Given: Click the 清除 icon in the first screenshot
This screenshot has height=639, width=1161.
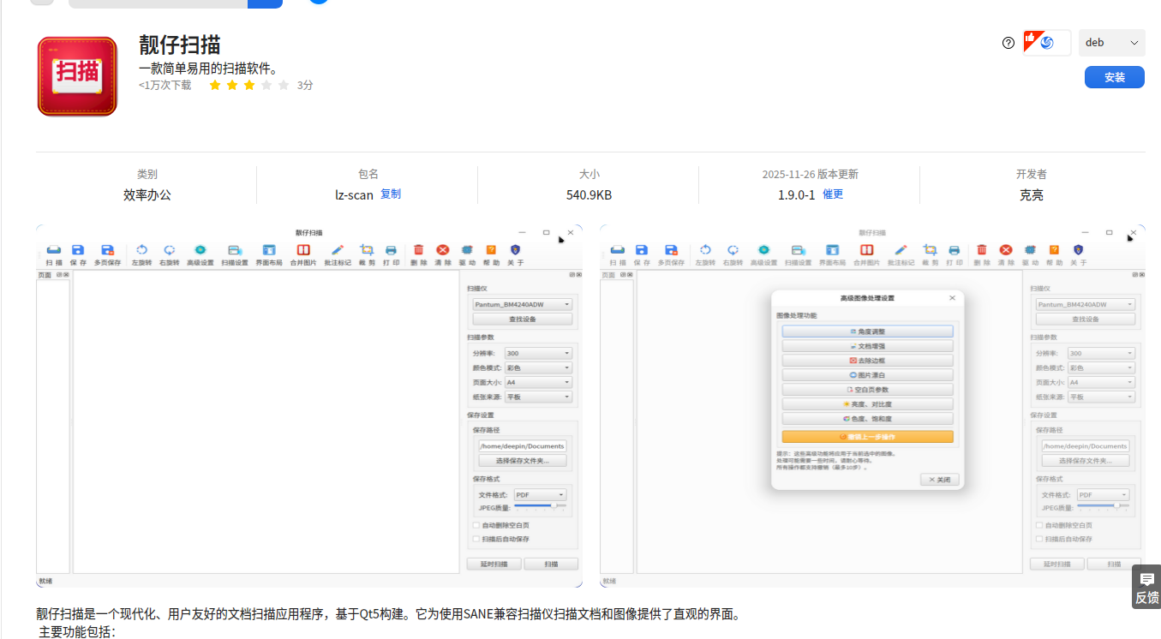Looking at the screenshot, I should (x=443, y=250).
